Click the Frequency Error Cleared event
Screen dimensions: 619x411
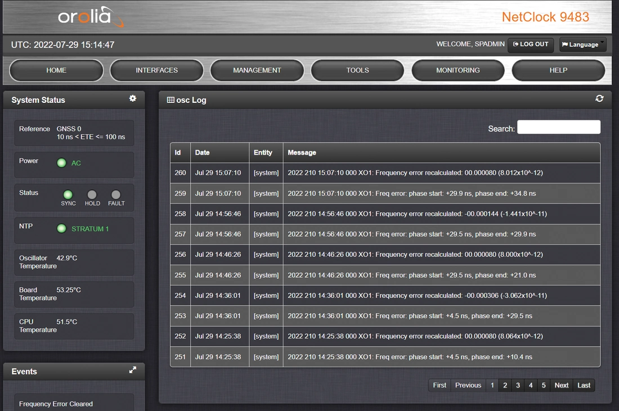coord(56,404)
